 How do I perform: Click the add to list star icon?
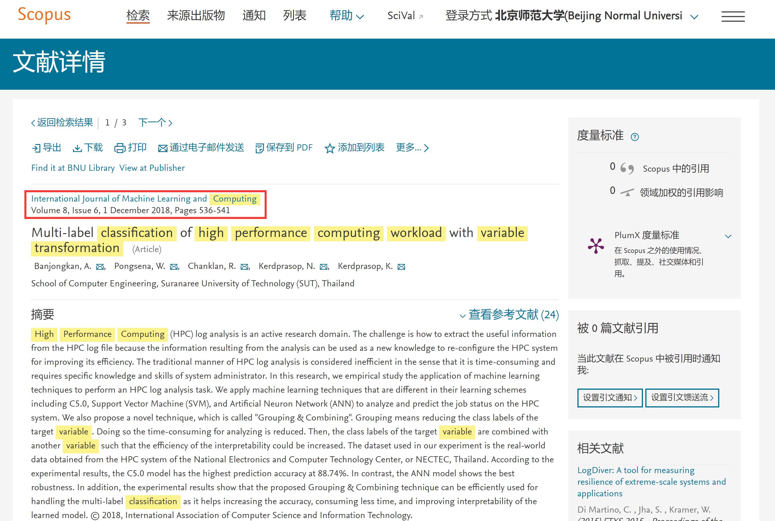tap(329, 148)
